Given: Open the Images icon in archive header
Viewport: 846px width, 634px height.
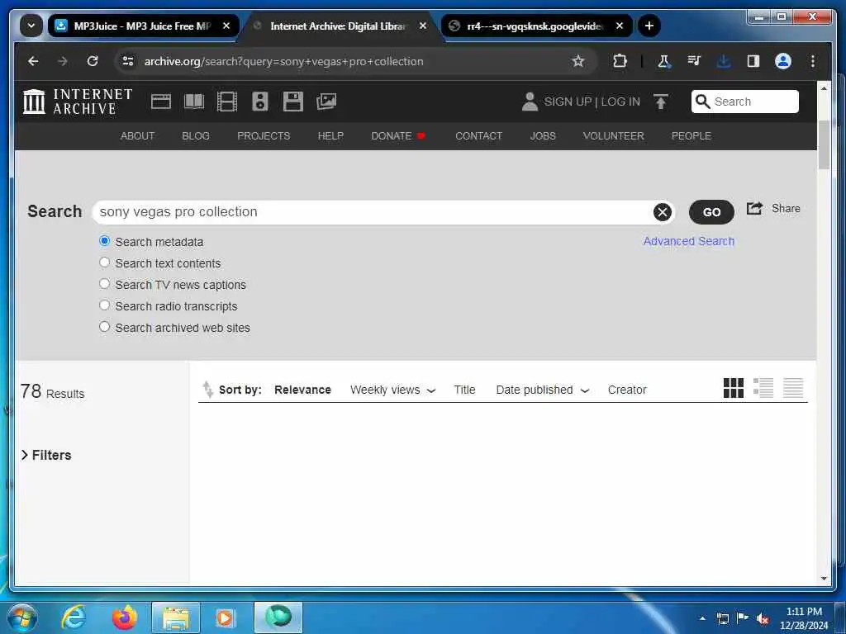Looking at the screenshot, I should (x=326, y=102).
